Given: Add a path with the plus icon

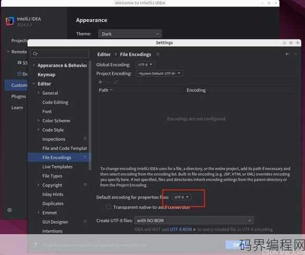Looking at the screenshot, I should [100, 82].
